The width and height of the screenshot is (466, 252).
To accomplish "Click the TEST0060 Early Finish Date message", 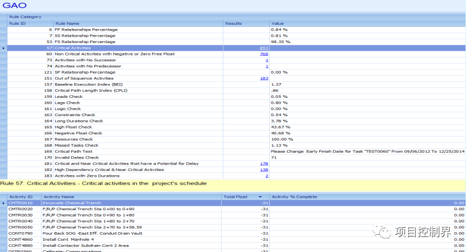I will coord(368,152).
